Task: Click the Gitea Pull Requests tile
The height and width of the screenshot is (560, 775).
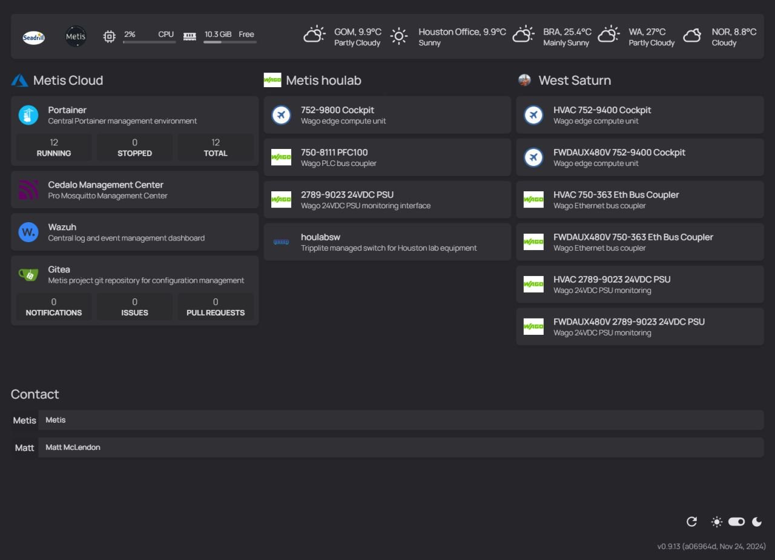Action: pos(216,307)
